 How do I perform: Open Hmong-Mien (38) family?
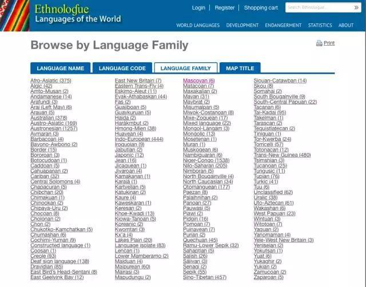coord(136,128)
